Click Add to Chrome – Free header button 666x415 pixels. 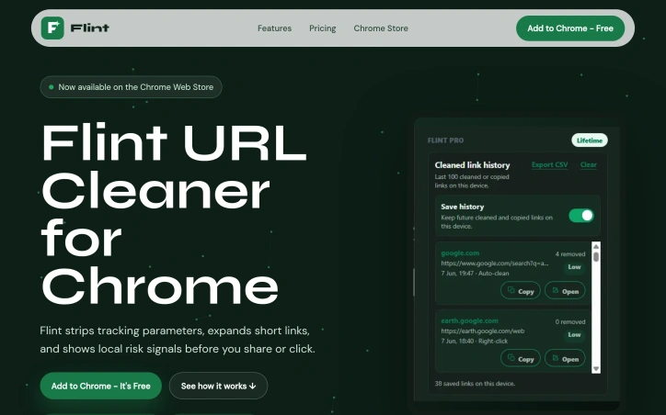click(570, 28)
